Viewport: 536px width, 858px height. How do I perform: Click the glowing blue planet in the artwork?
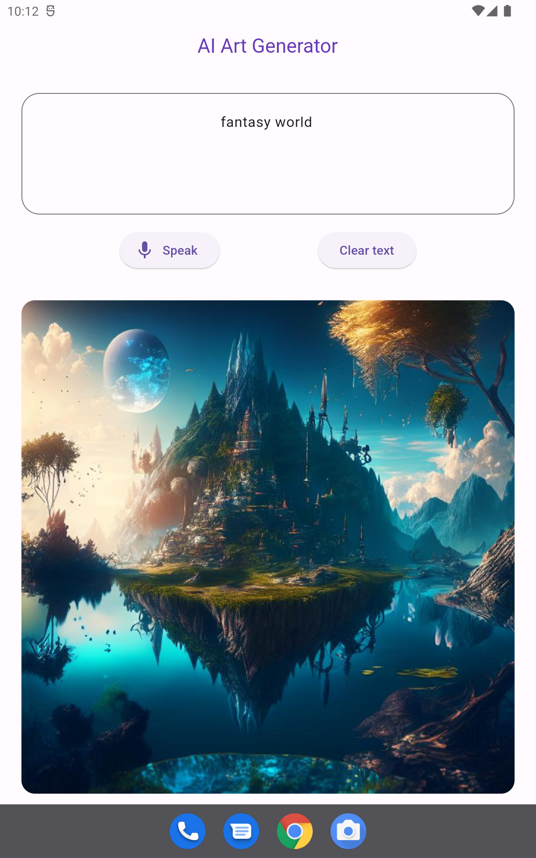coord(137,370)
